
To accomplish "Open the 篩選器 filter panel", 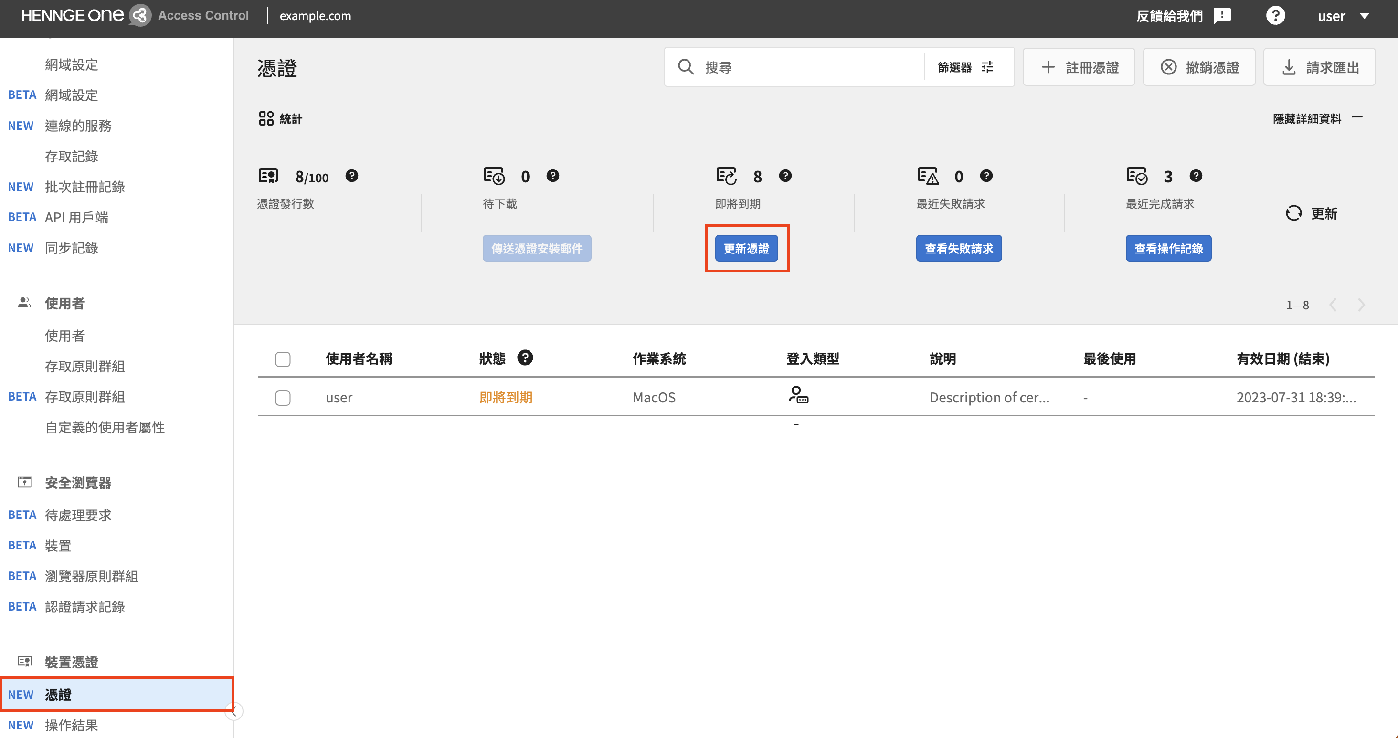I will click(966, 67).
